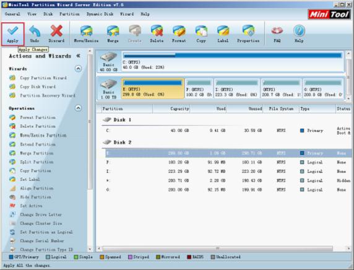The image size is (354, 270).
Task: Select the F: NTFS 100.2 GB disk map block
Action: pos(199,89)
